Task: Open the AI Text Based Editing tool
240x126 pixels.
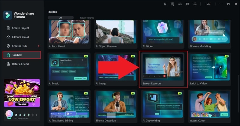Action: coord(69,106)
